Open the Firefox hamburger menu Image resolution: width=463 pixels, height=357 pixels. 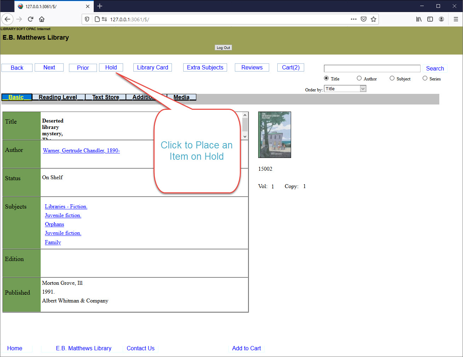click(x=456, y=19)
